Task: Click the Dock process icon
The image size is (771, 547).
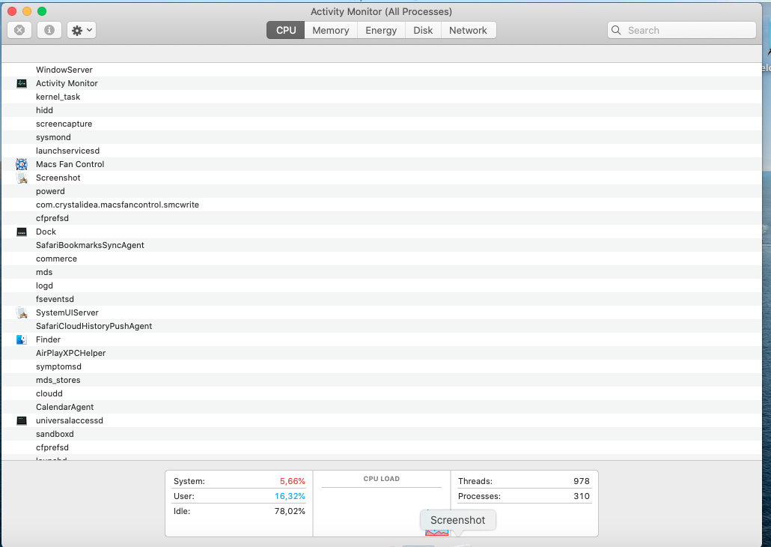Action: coord(22,232)
